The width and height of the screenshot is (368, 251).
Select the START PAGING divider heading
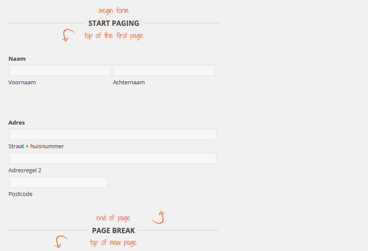[113, 23]
